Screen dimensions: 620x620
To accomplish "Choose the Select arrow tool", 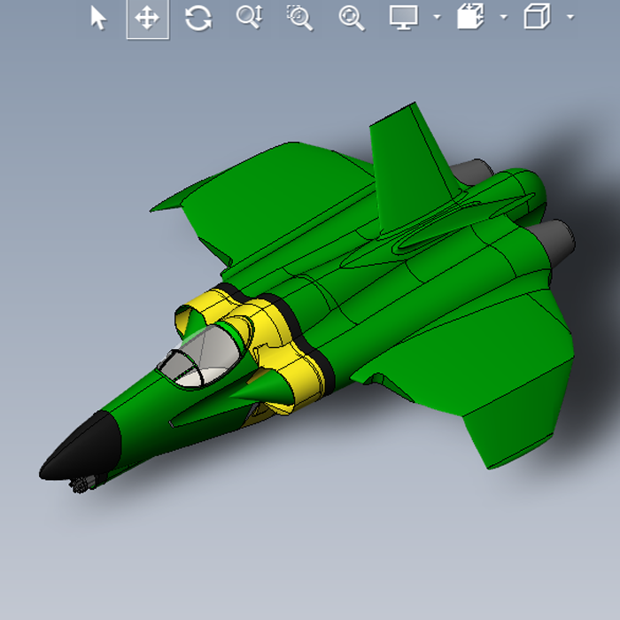I will pyautogui.click(x=98, y=18).
